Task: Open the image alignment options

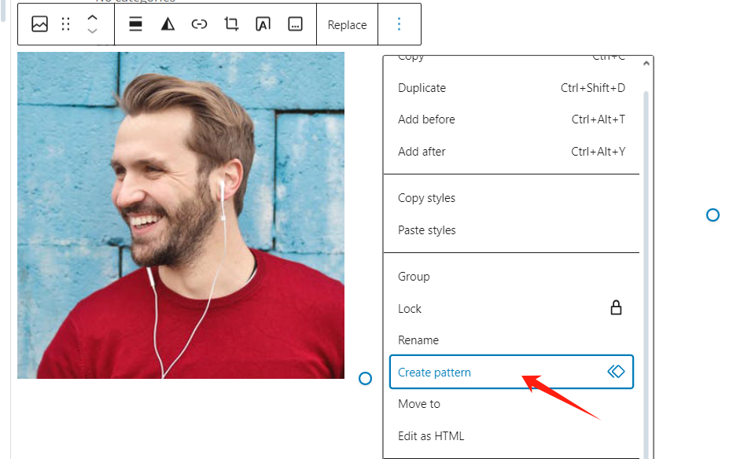Action: pos(135,24)
